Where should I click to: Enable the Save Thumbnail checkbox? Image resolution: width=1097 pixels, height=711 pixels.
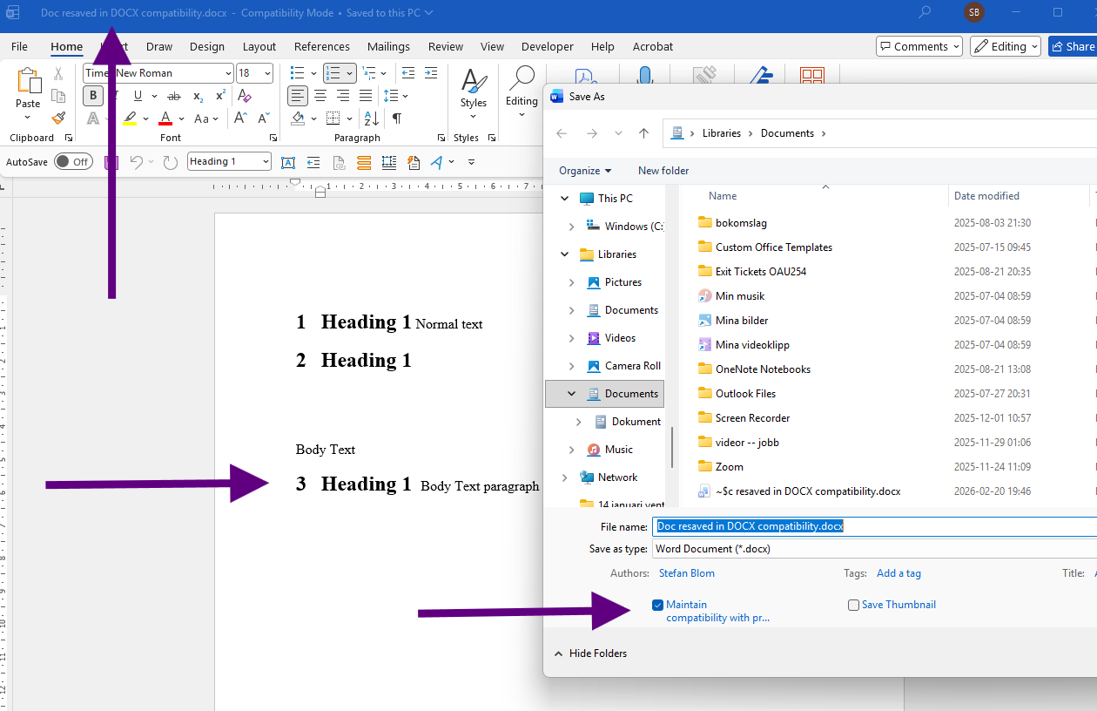853,605
